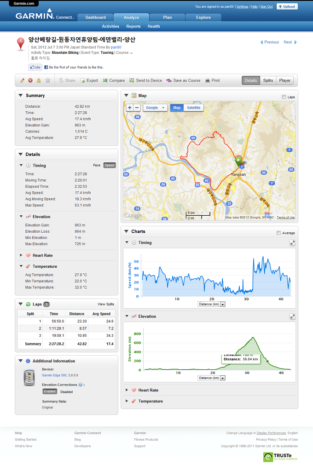
Task: Switch to the Player view
Action: coord(285,80)
